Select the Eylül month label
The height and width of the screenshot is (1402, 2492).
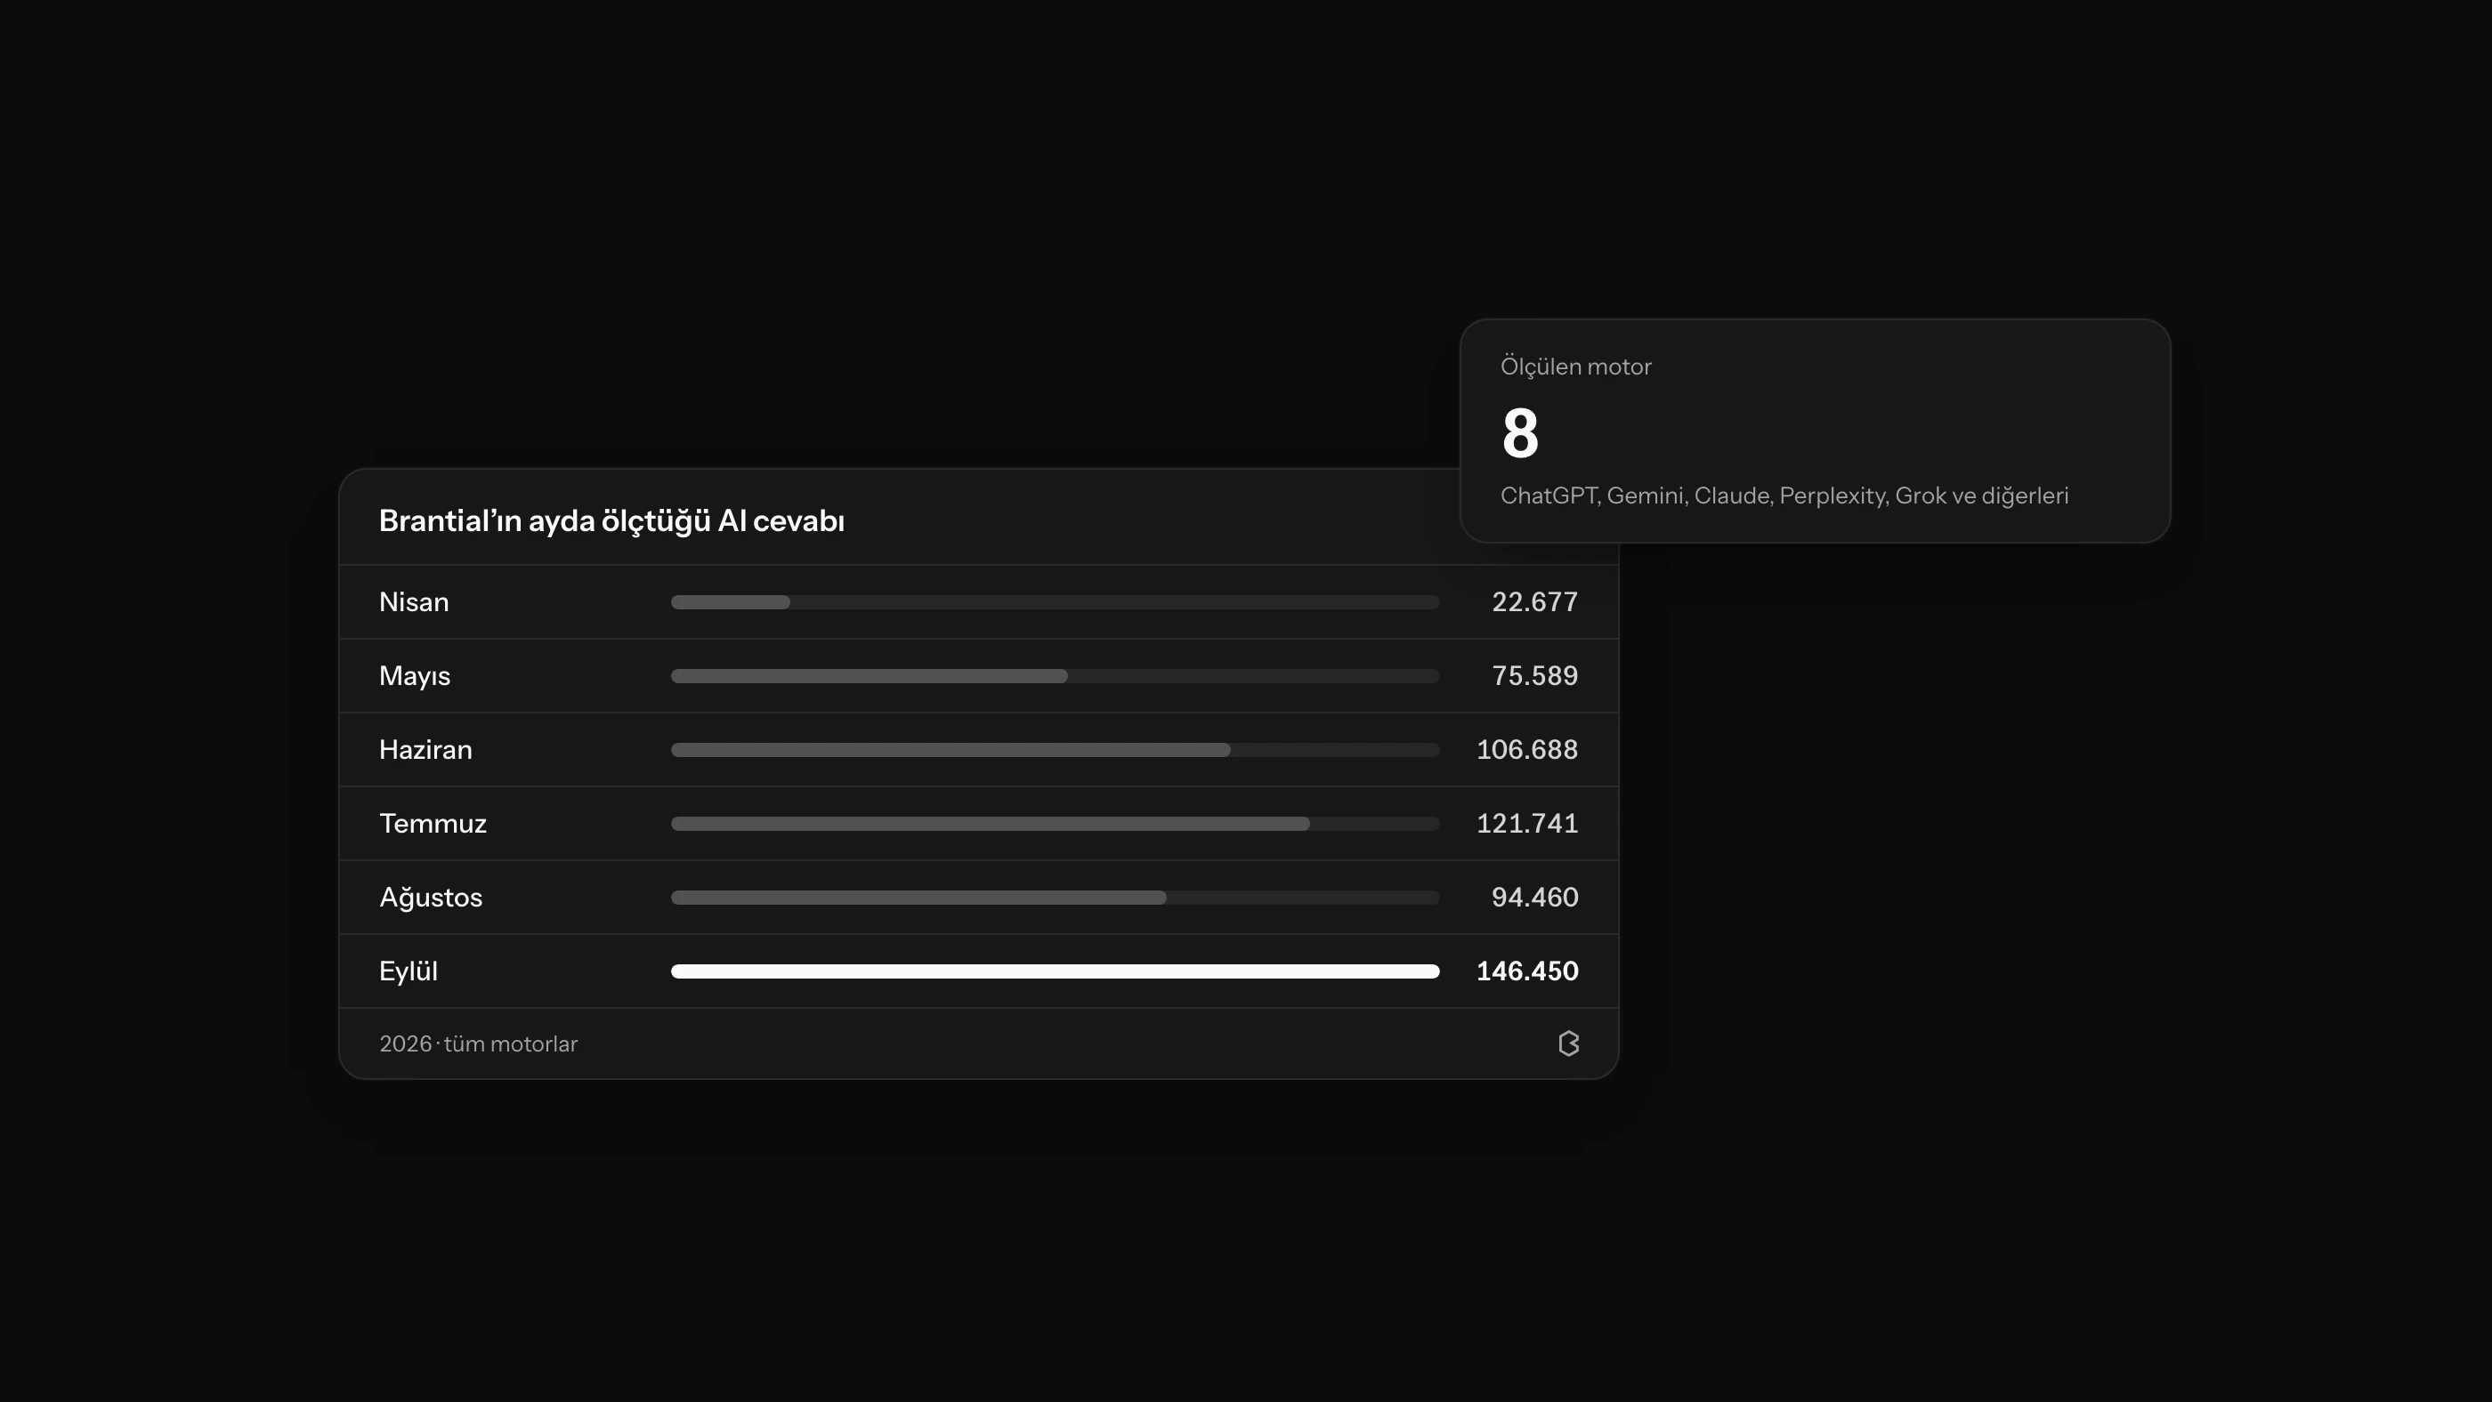[409, 971]
